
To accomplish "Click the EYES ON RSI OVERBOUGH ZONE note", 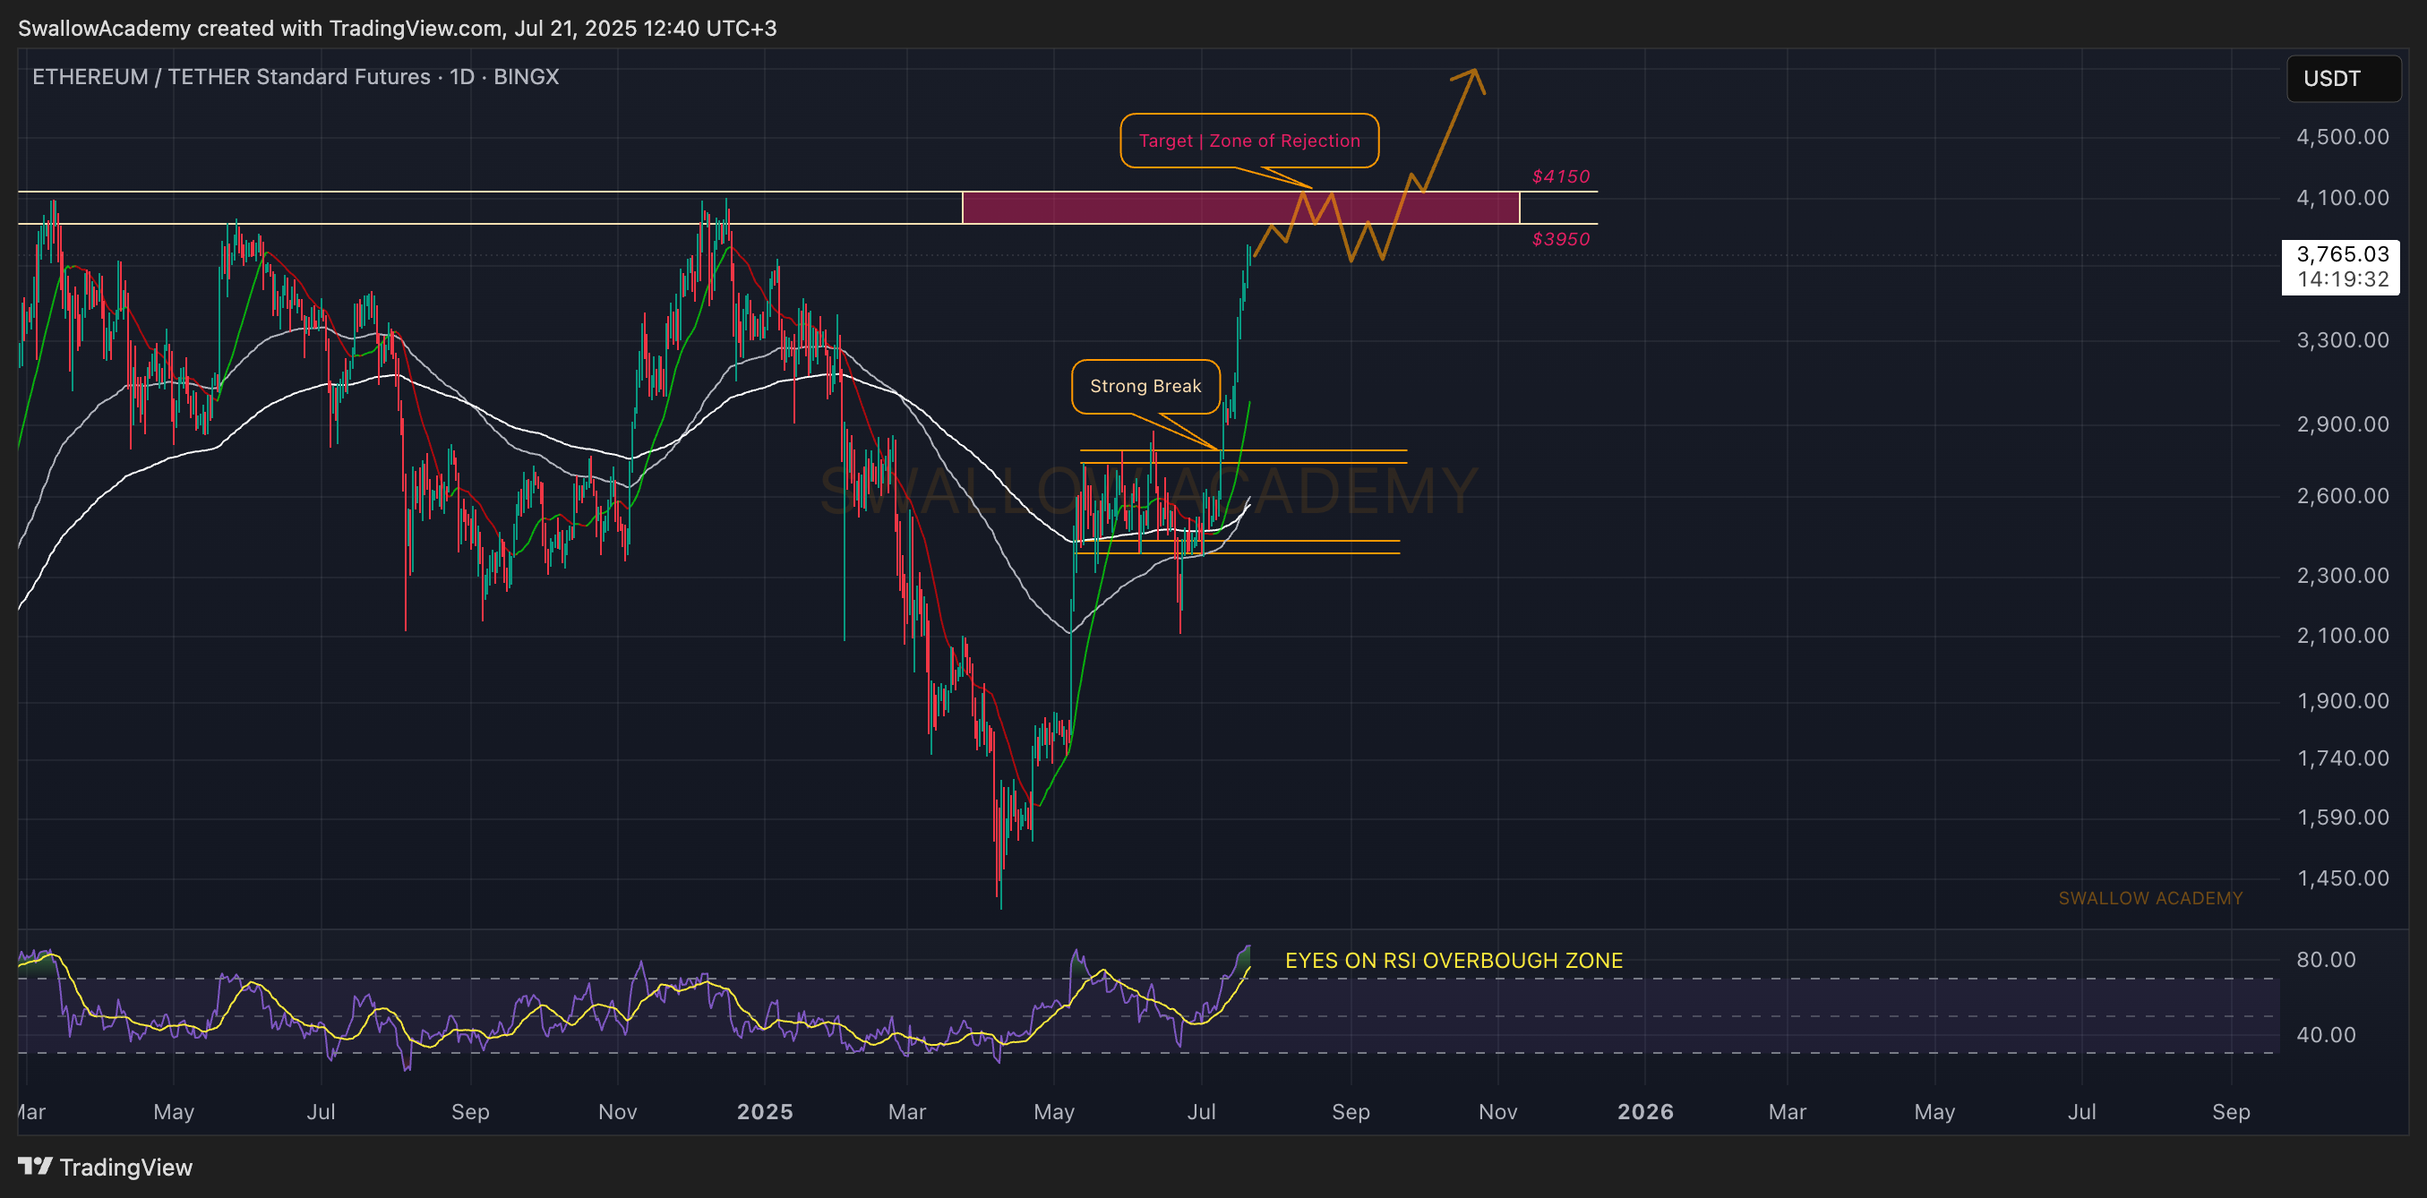I will (x=1454, y=961).
